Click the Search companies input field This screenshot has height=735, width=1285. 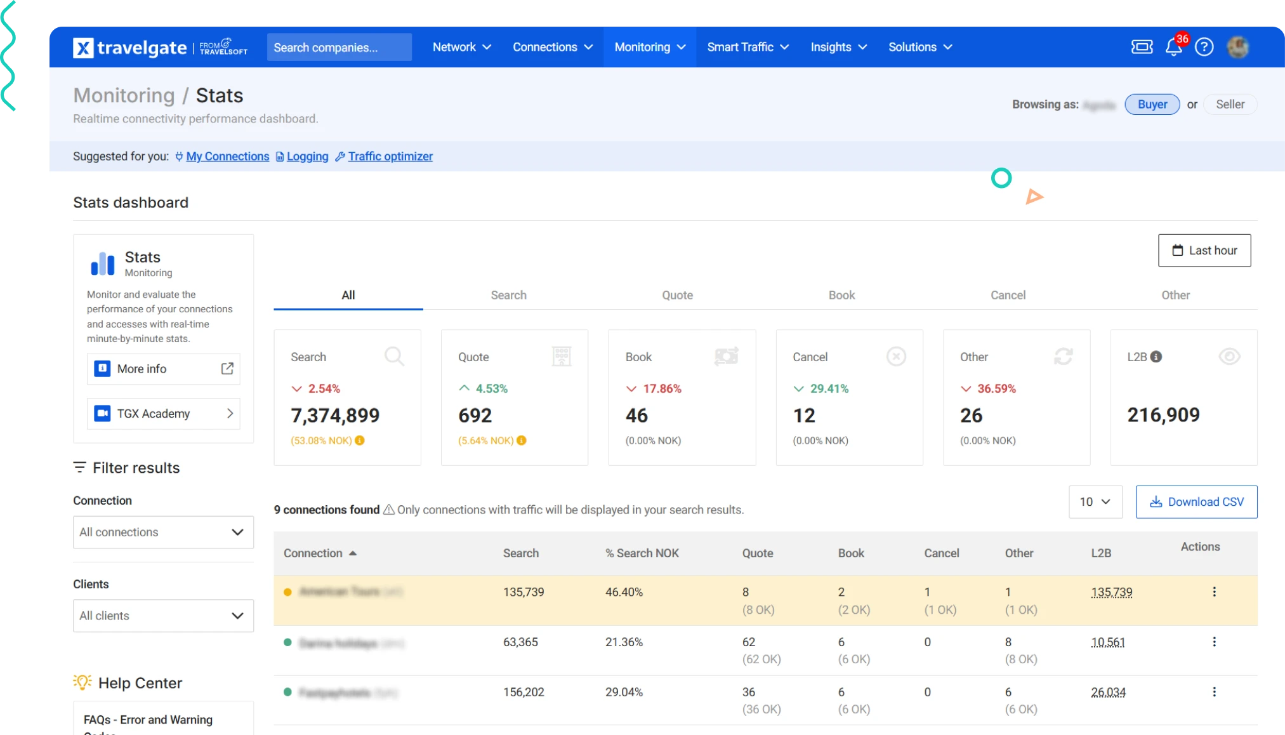point(339,48)
